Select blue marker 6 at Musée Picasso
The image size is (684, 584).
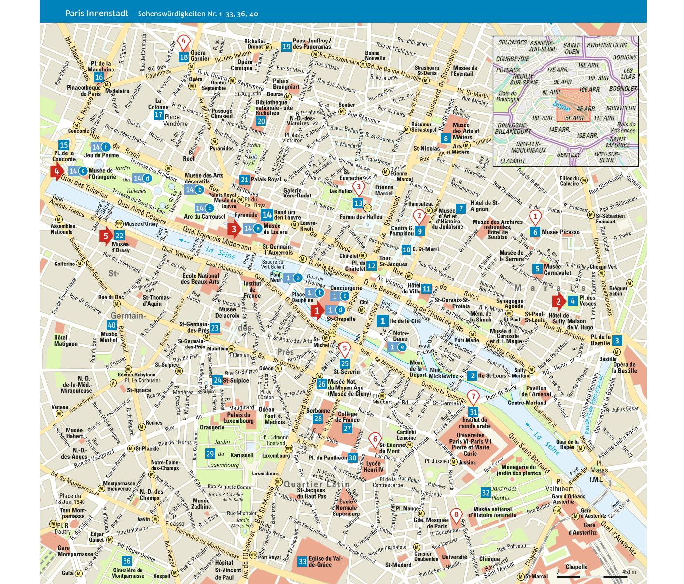pyautogui.click(x=535, y=232)
